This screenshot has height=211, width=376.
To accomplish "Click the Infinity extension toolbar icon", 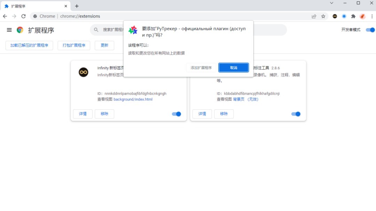I will (335, 16).
